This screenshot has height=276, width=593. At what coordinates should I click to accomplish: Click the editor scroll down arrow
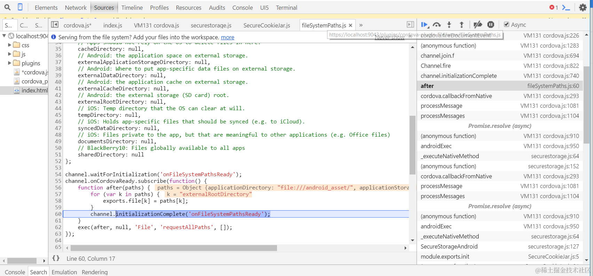coord(412,240)
